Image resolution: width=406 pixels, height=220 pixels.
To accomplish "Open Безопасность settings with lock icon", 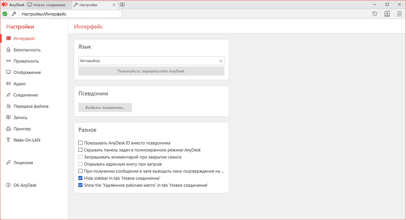I will [x=27, y=50].
